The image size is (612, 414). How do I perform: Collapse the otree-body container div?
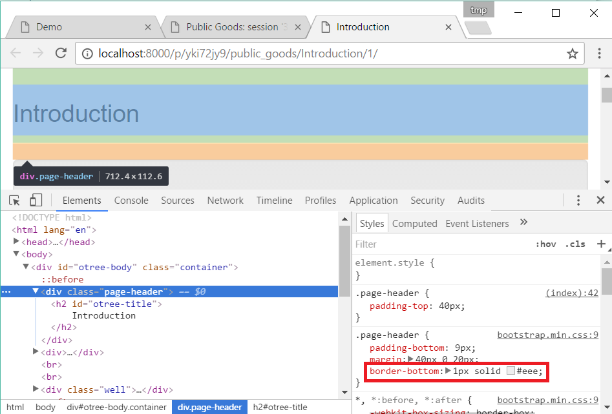pyautogui.click(x=26, y=266)
